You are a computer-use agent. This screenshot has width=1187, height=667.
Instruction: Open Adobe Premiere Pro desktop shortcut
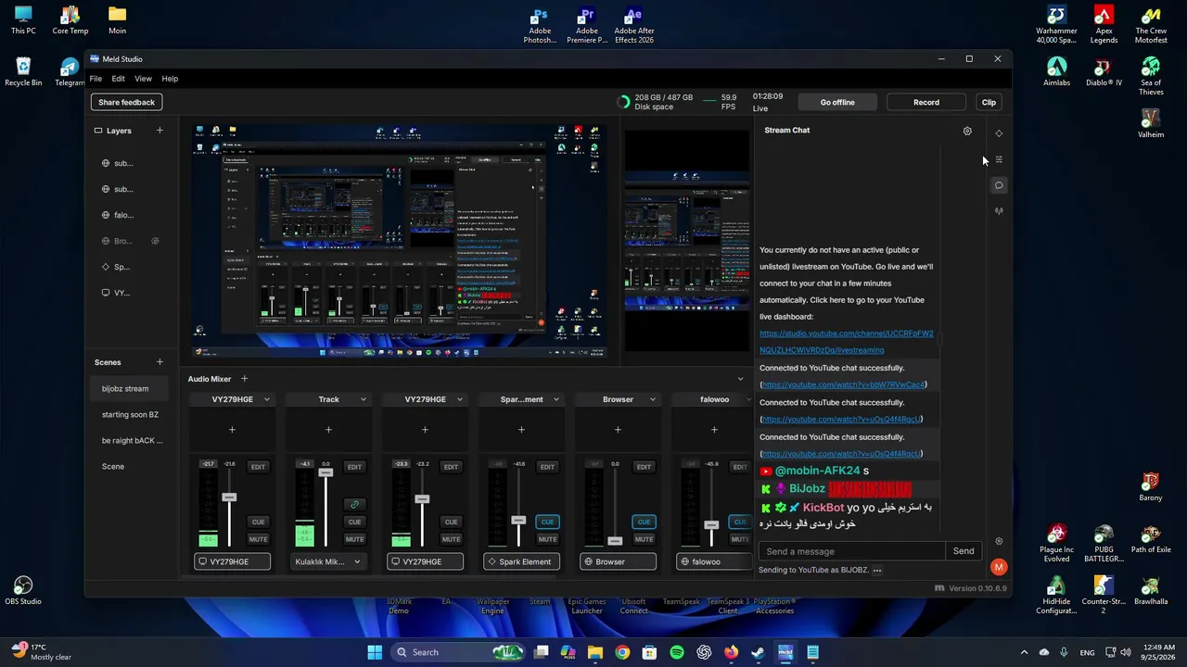pos(587,26)
